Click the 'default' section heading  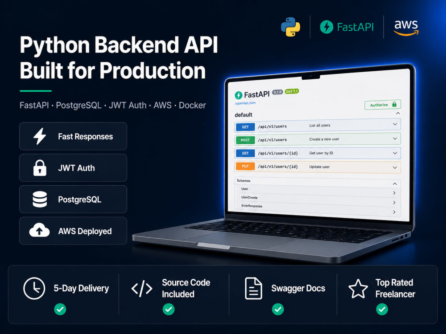[244, 115]
